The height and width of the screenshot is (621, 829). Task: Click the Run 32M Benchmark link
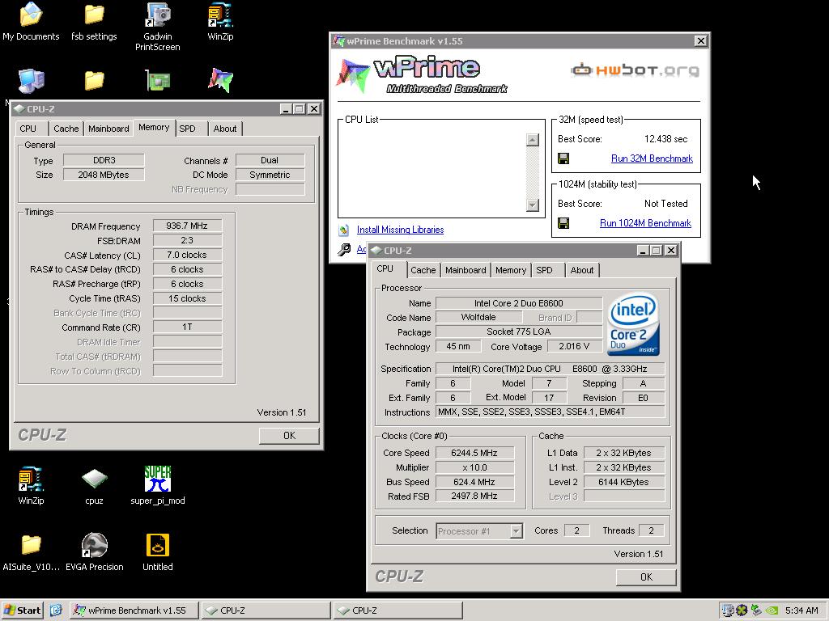point(652,158)
